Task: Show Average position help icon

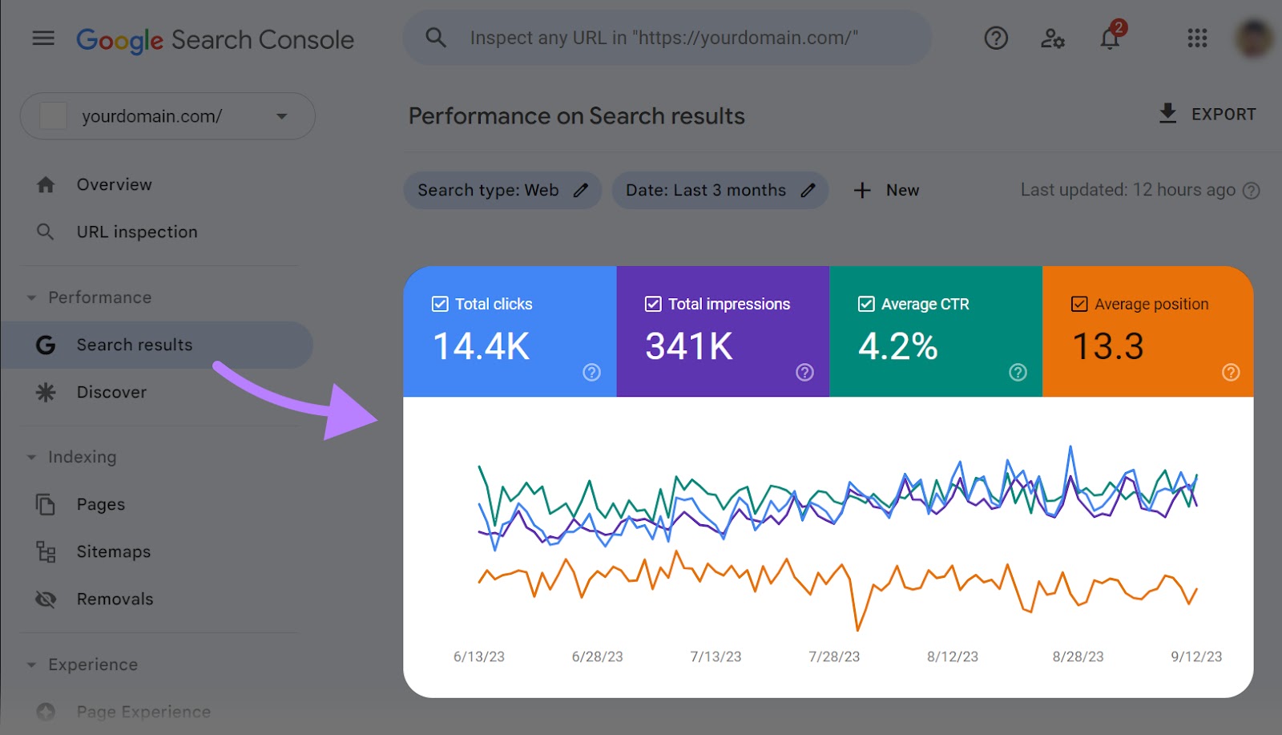Action: pos(1231,372)
